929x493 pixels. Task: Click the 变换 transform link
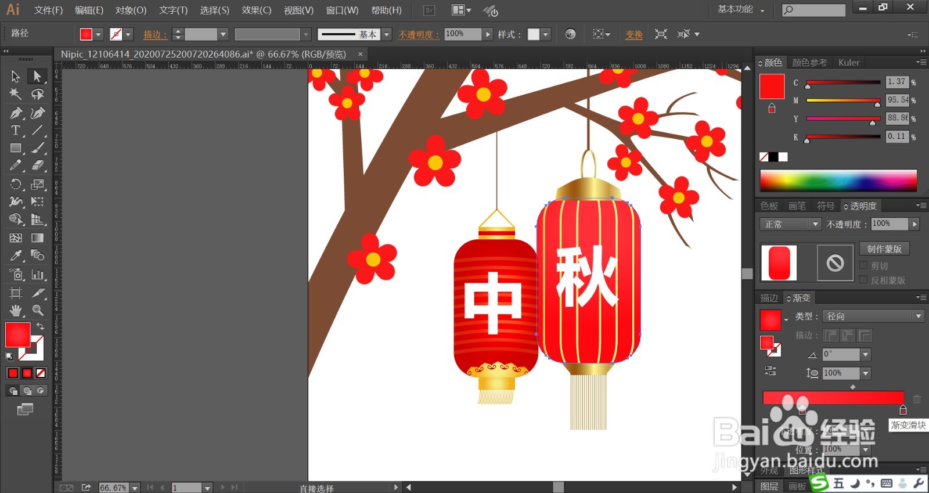pos(634,34)
